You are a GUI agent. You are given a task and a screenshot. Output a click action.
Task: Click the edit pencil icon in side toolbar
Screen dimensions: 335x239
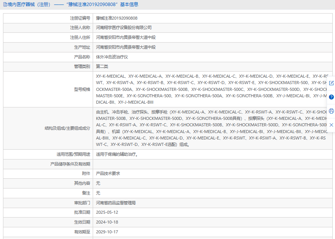click(x=331, y=83)
